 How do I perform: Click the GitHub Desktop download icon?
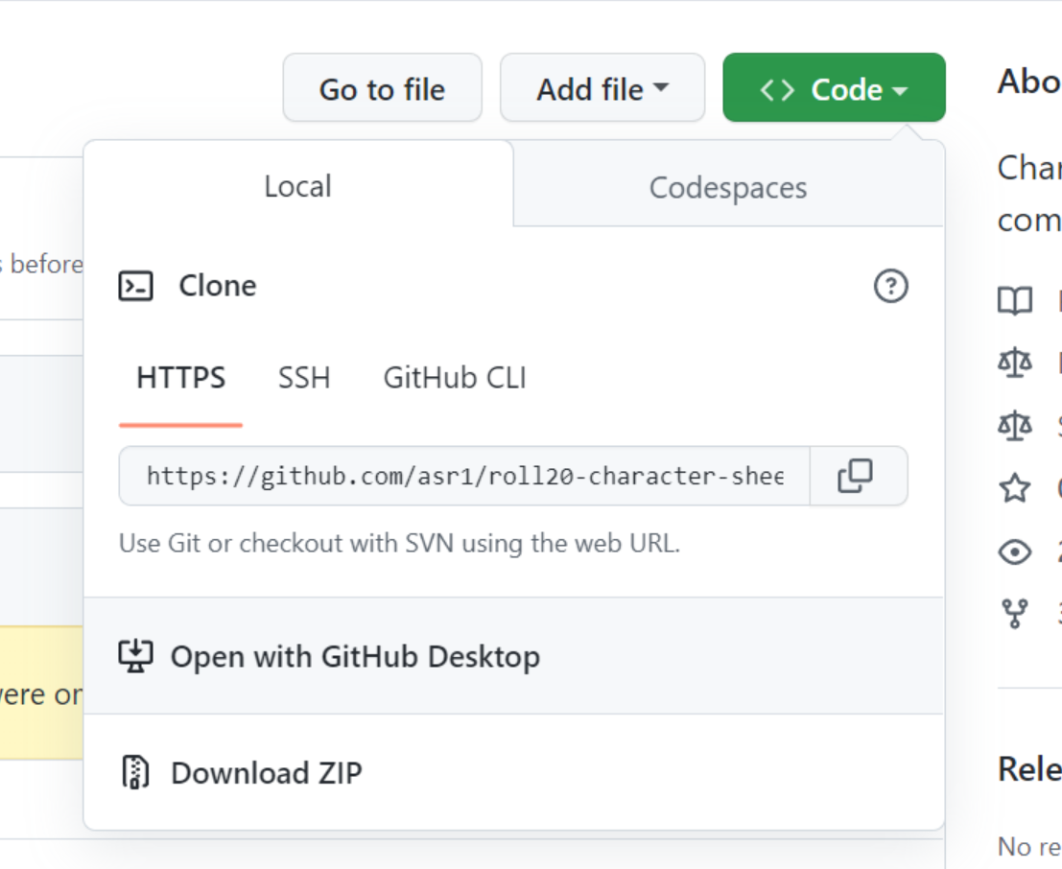tap(135, 656)
